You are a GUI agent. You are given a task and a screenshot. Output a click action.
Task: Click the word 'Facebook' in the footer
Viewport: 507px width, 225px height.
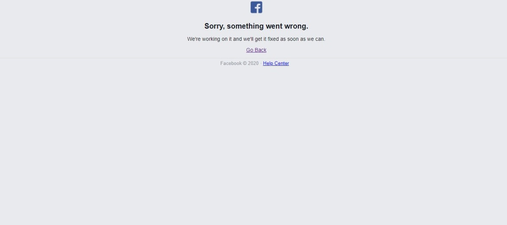pyautogui.click(x=231, y=63)
